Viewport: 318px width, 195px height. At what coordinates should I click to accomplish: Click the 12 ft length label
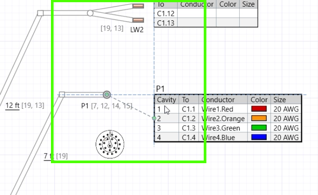pyautogui.click(x=12, y=105)
